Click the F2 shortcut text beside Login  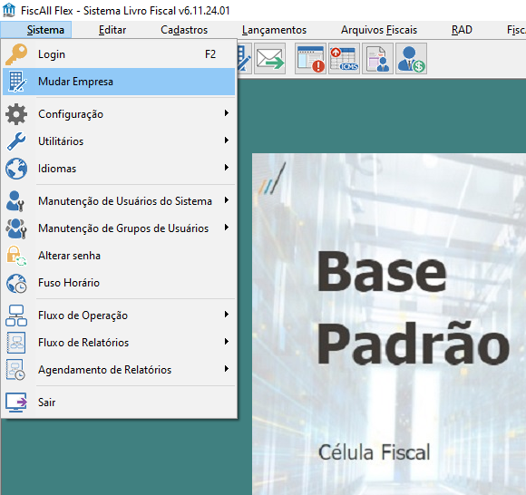[x=210, y=54]
